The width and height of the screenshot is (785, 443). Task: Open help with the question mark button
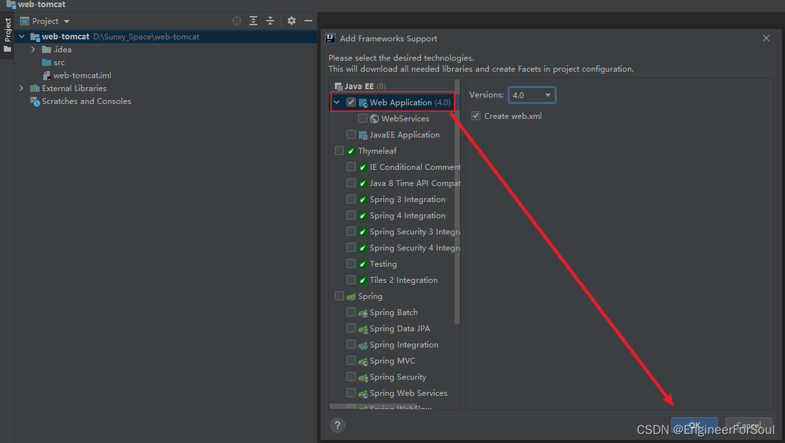[338, 425]
